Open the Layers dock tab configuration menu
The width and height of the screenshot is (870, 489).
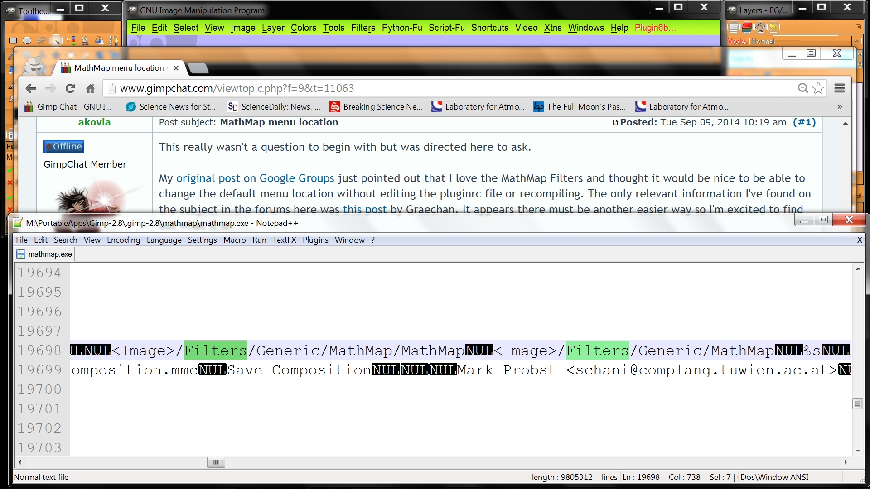(858, 27)
